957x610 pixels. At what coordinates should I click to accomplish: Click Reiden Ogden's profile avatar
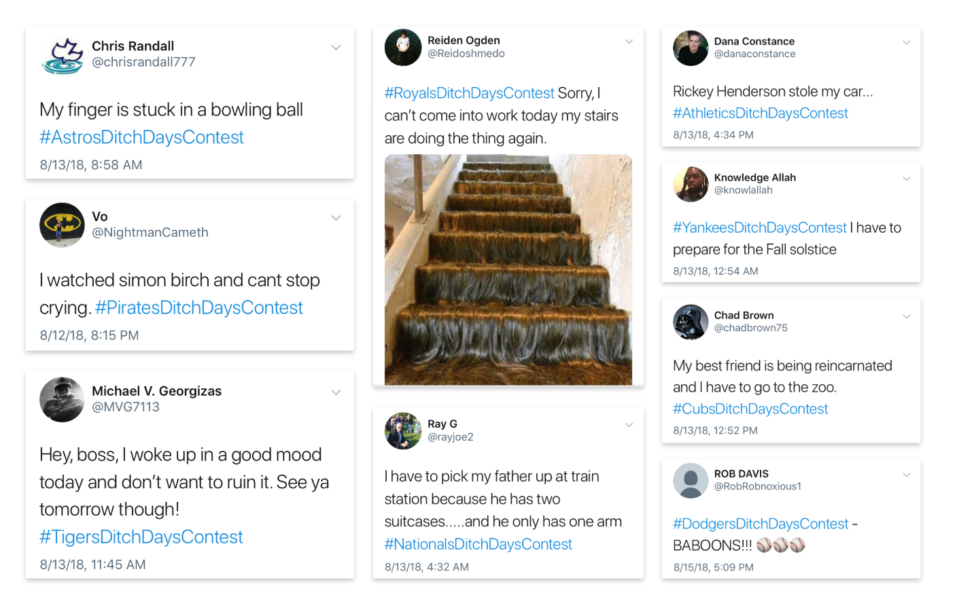click(x=403, y=48)
